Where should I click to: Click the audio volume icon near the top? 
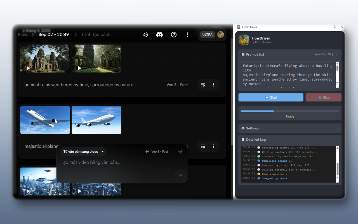click(x=145, y=34)
